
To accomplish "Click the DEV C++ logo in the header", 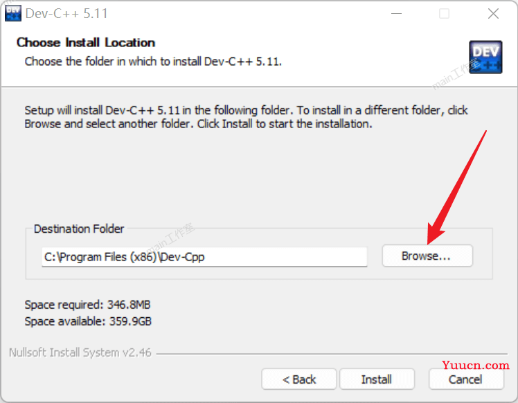I will [485, 57].
